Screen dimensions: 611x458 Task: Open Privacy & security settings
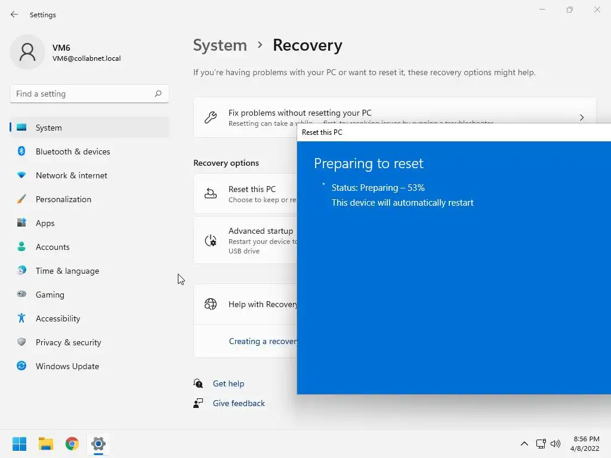pyautogui.click(x=90, y=342)
